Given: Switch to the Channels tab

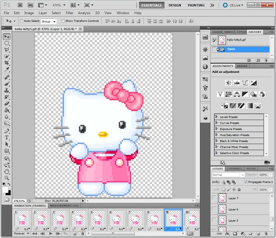Looking at the screenshot, I should [234, 168].
